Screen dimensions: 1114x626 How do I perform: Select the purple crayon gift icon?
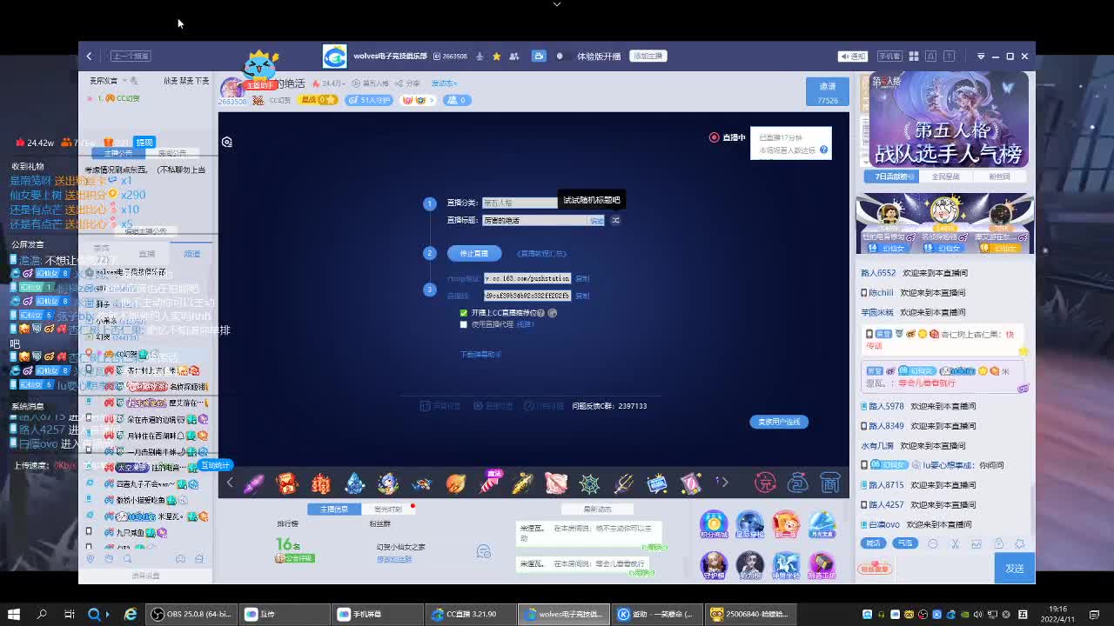coord(253,483)
